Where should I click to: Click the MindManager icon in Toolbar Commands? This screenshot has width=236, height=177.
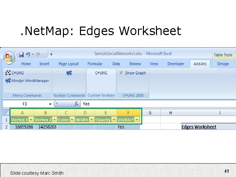point(69,73)
